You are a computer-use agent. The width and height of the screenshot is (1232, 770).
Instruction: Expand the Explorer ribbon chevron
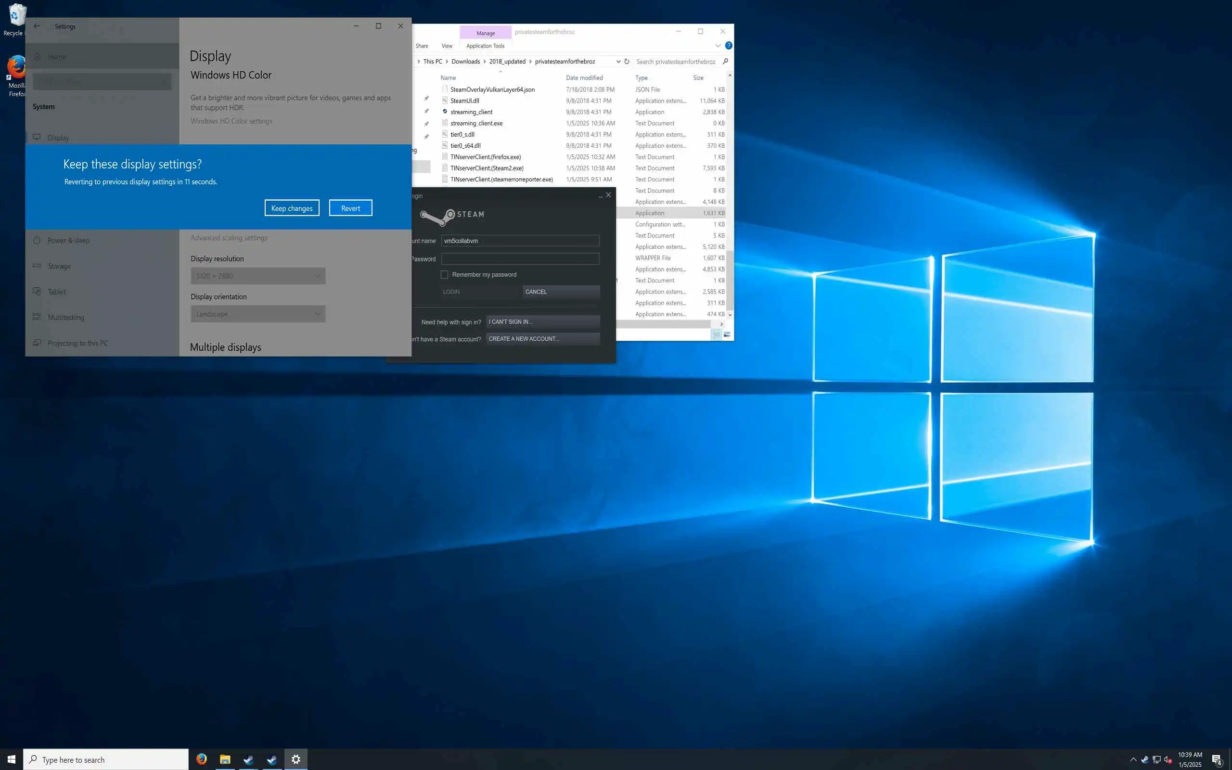[718, 45]
